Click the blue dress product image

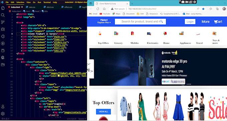[x=179, y=107]
